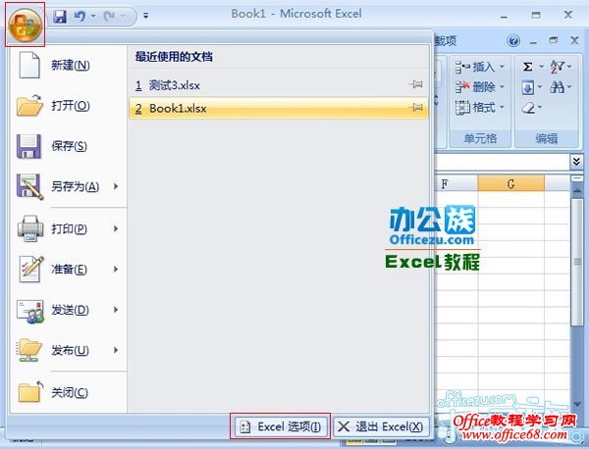
Task: Expand the 发布(U) submenu arrow
Action: click(x=116, y=350)
